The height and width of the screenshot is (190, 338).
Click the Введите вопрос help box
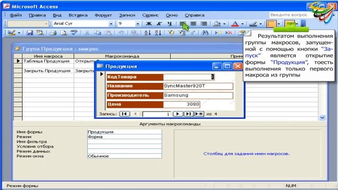tap(290, 15)
